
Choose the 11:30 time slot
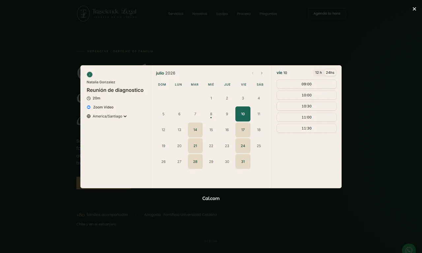click(307, 128)
